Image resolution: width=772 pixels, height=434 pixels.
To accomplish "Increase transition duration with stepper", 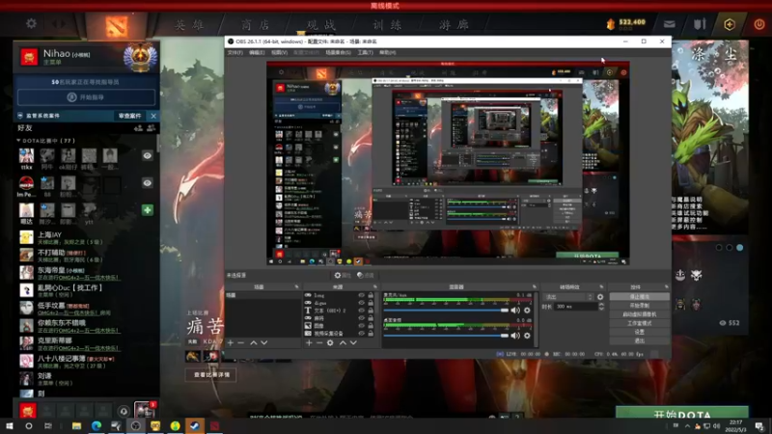I will click(x=601, y=305).
